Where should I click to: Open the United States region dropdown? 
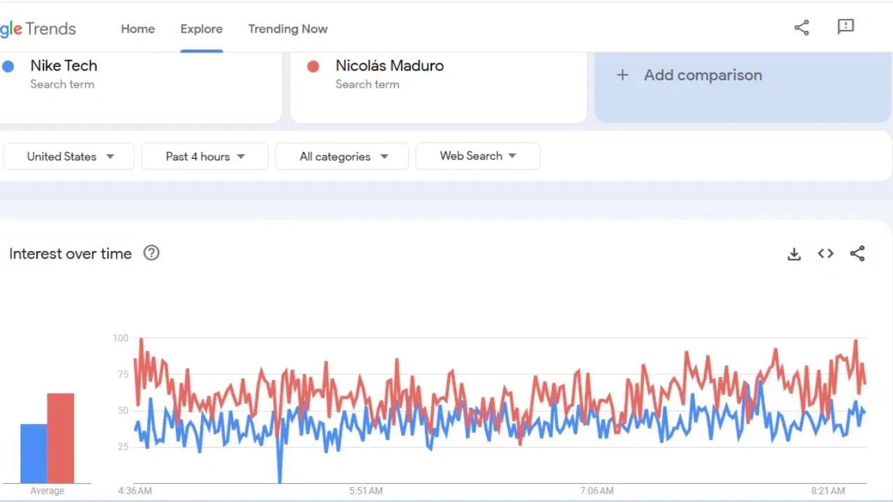tap(69, 156)
